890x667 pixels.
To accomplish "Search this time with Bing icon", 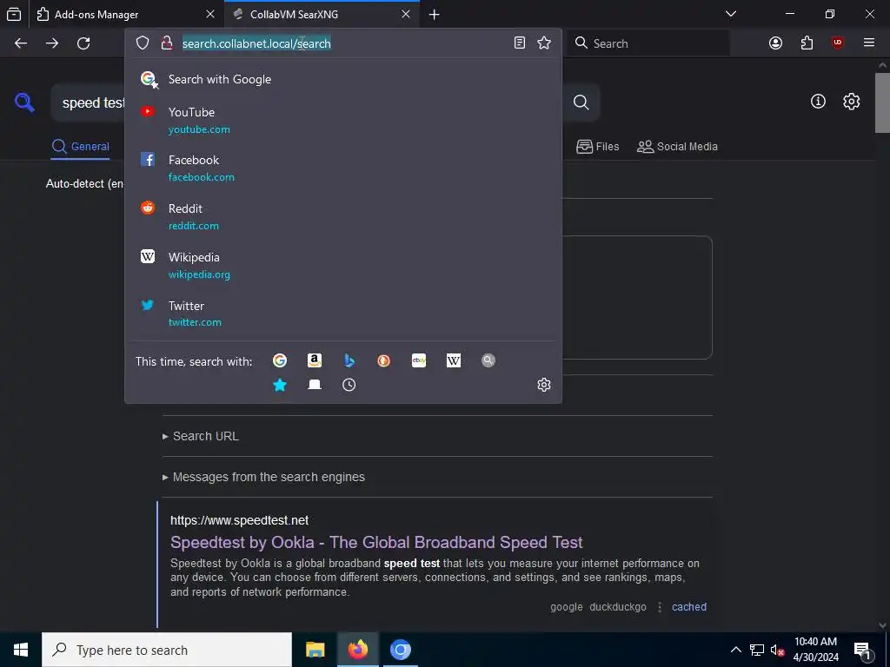I will coord(349,360).
